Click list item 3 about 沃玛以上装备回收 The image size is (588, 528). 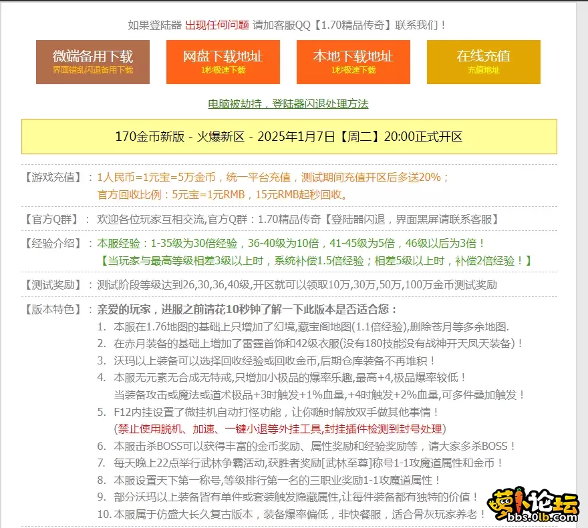(x=266, y=361)
